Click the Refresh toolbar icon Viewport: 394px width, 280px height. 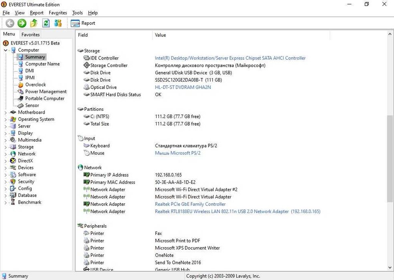coord(46,23)
